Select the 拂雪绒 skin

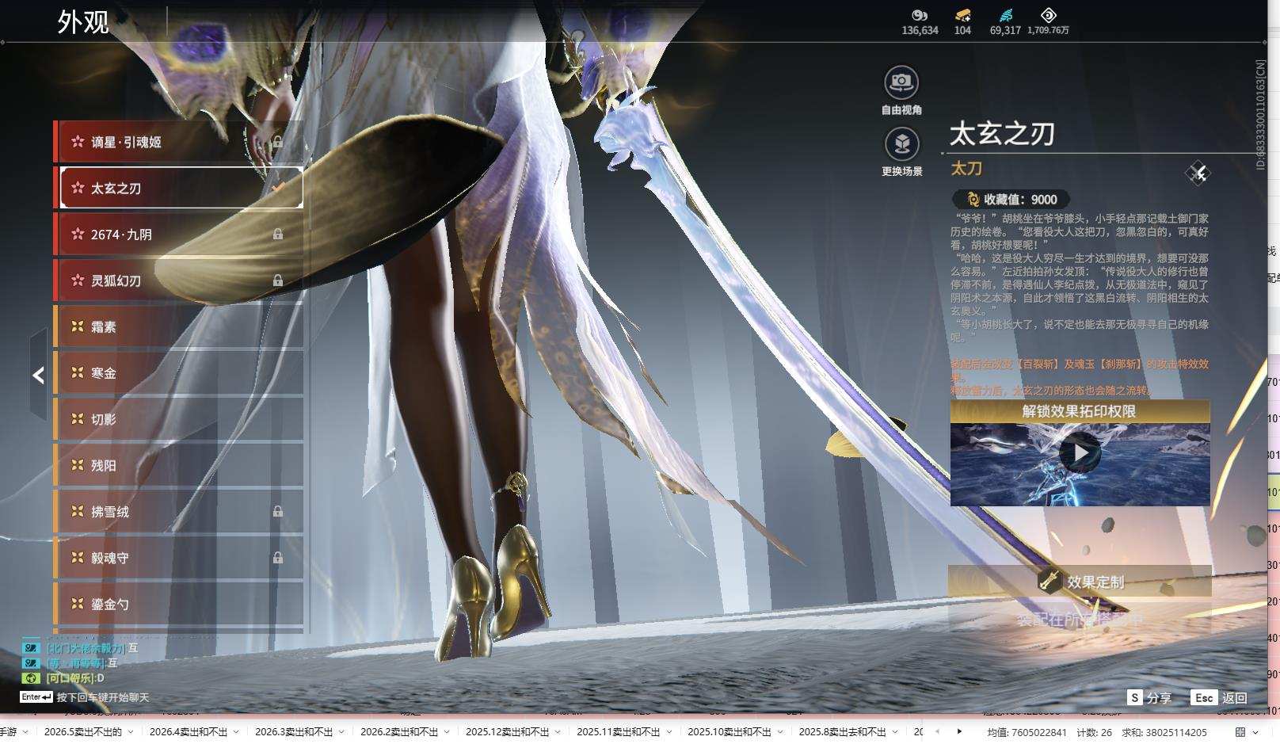coord(179,512)
